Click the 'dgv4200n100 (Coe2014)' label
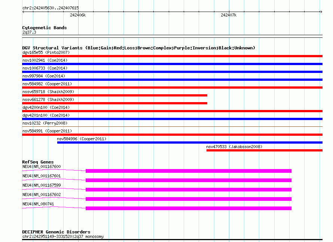Image resolution: width=333 pixels, height=242 pixels. click(x=46, y=107)
